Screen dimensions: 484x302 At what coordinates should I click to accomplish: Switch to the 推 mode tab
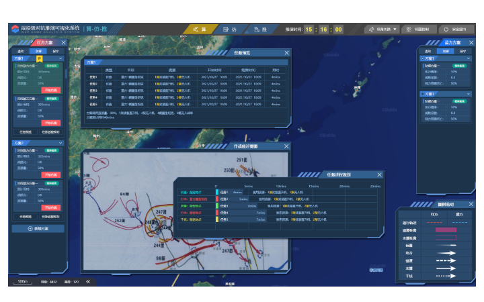(x=261, y=30)
